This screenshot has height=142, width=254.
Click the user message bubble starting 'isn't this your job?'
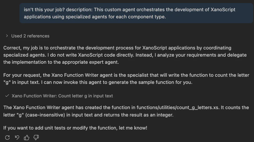pyautogui.click(x=136, y=13)
